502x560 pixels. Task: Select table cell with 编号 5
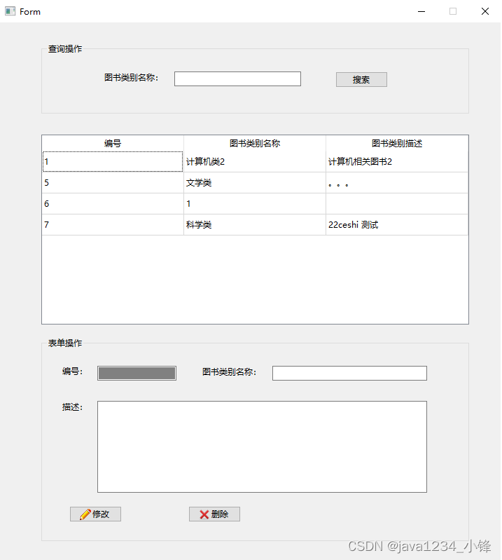[113, 183]
